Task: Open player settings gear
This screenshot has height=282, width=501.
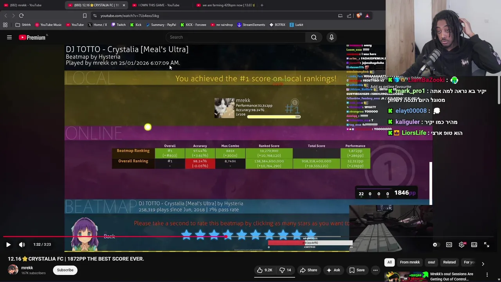Action: pyautogui.click(x=462, y=244)
